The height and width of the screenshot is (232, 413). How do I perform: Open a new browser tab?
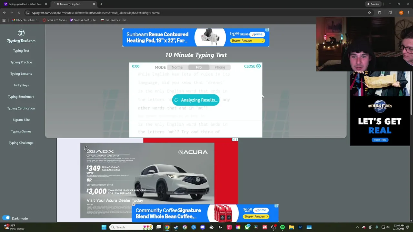101,4
